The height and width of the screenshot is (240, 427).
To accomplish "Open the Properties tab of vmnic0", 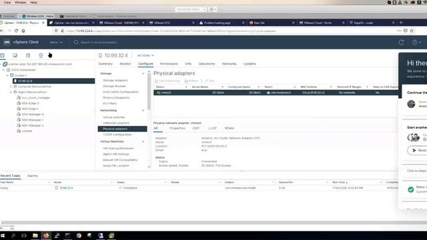I will tap(177, 128).
